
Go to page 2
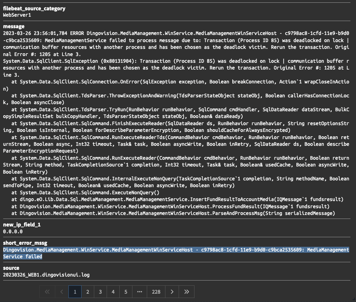(x=88, y=292)
